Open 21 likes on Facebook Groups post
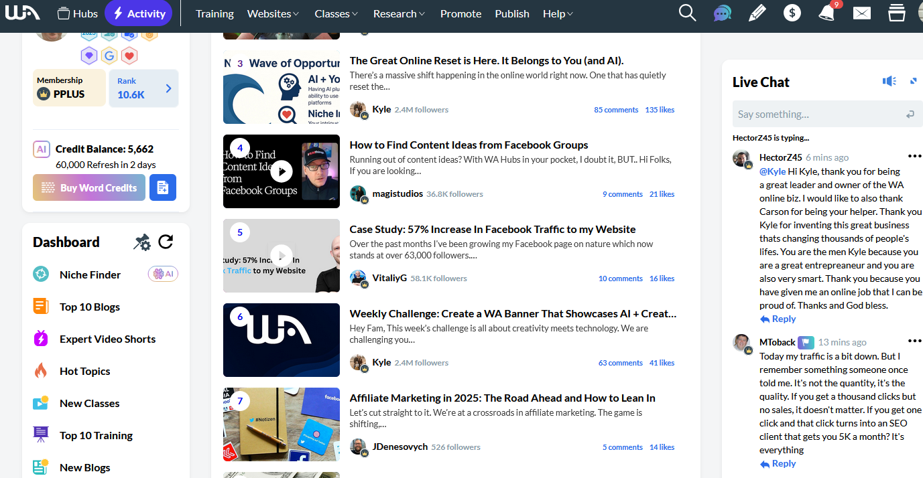 pyautogui.click(x=662, y=194)
